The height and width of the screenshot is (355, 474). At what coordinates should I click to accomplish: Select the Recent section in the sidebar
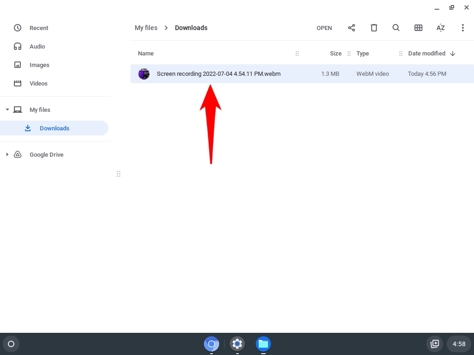tap(40, 28)
